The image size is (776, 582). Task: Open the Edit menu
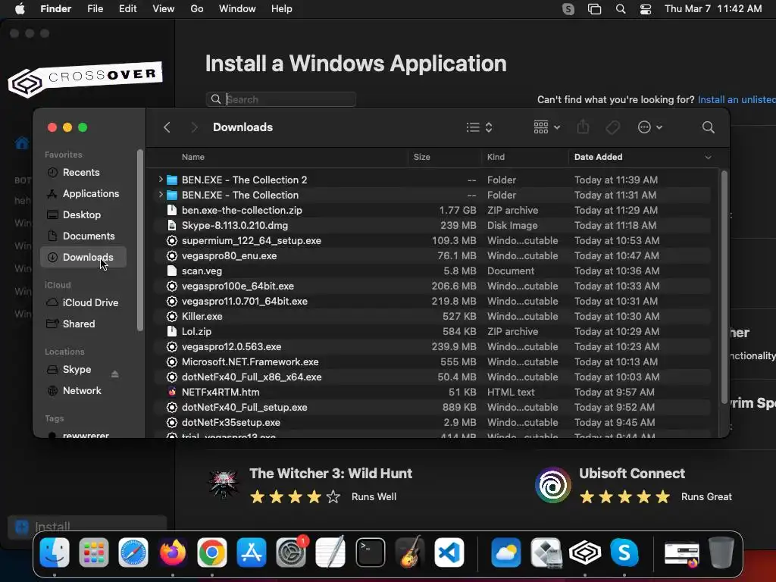pyautogui.click(x=127, y=8)
